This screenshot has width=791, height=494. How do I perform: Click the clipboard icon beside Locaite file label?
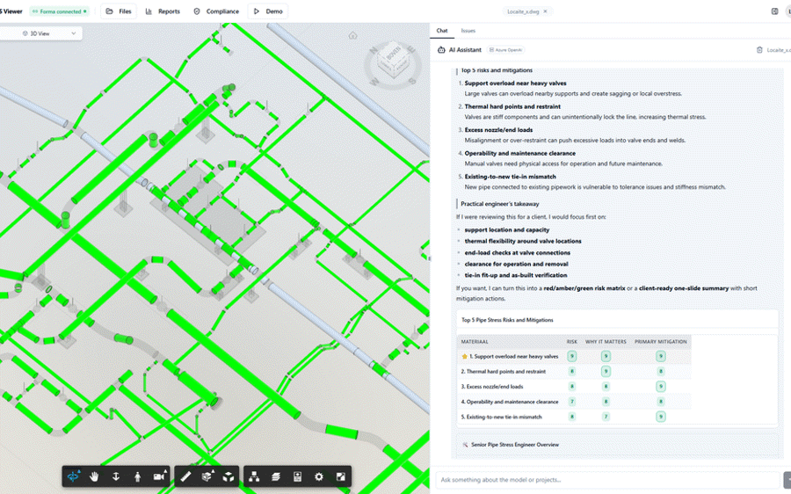759,49
